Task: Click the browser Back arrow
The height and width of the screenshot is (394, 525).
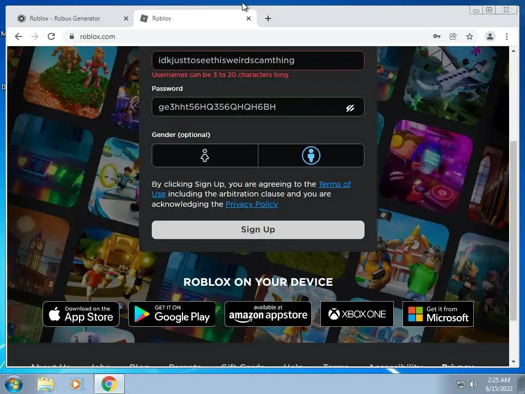Action: [x=18, y=36]
